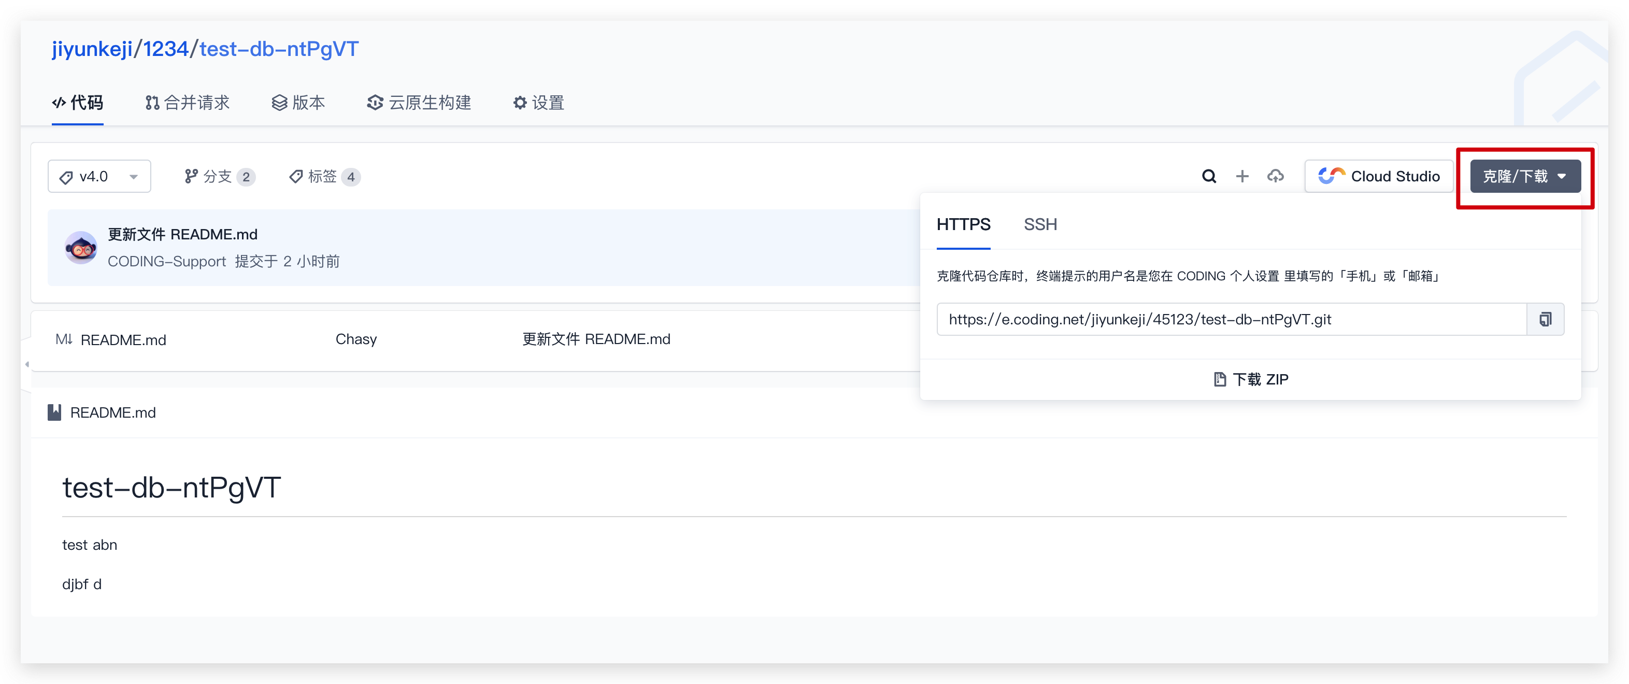
Task: Switch to the 版本 tab
Action: click(298, 103)
